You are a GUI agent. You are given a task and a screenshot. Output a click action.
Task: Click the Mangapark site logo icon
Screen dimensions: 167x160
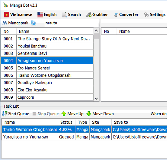pyautogui.click(x=5, y=23)
